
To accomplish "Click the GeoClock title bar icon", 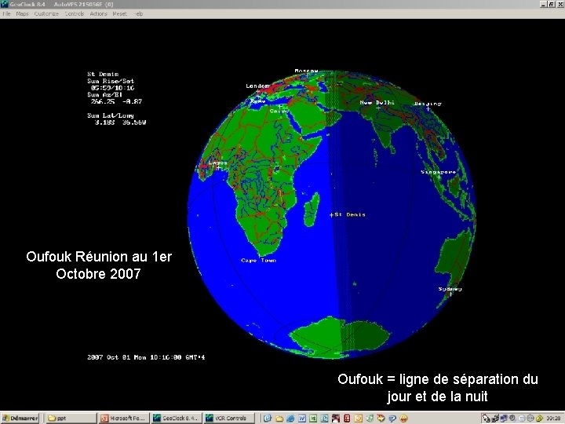I will (5, 4).
